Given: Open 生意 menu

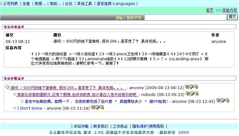Looking at the screenshot, I should [26, 3].
